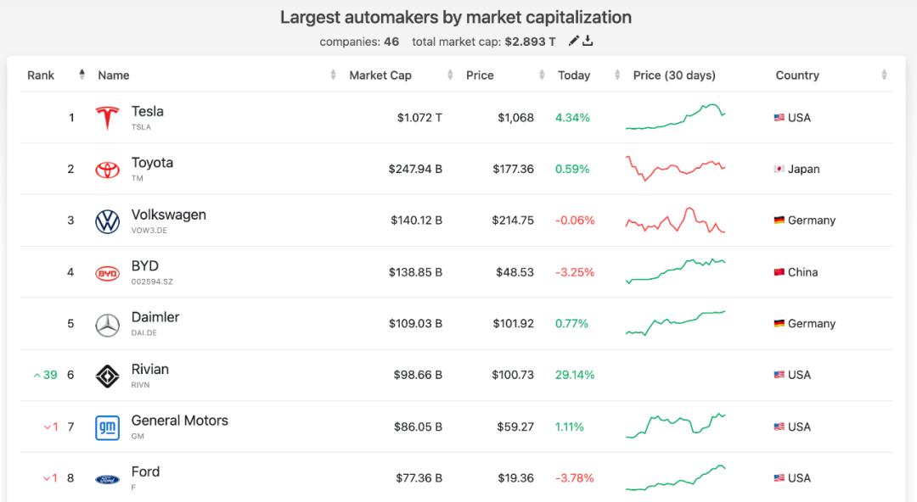917x502 pixels.
Task: View Toyota 30-day price sparkline
Action: [675, 168]
